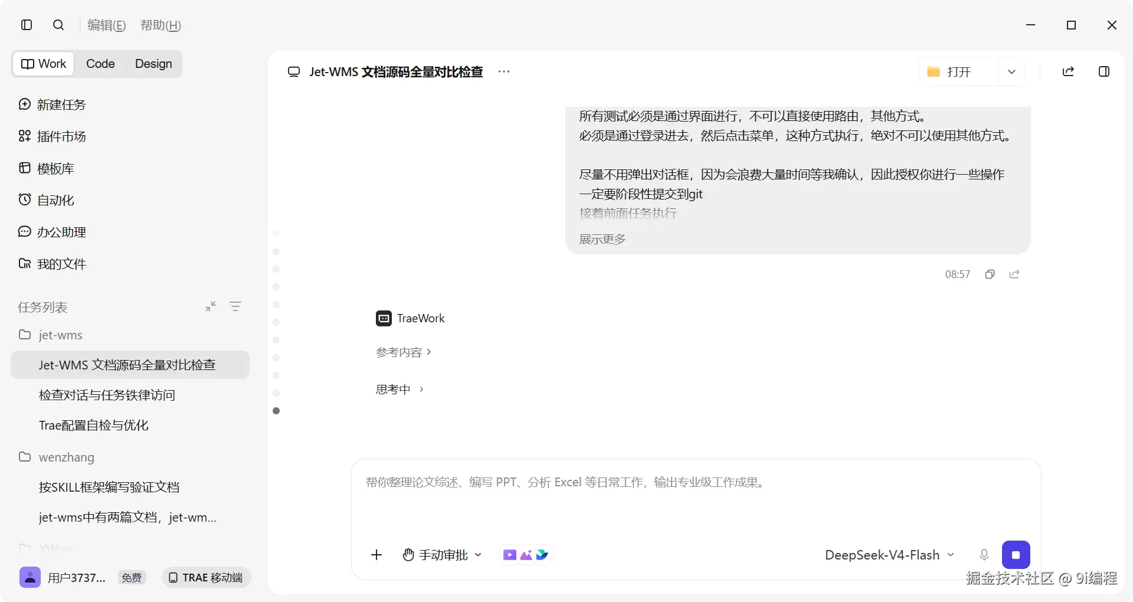Add attachment with plus icon
The image size is (1133, 602).
[x=376, y=555]
